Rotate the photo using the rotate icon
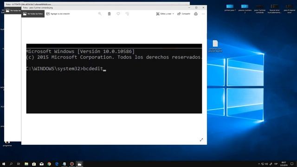The image size is (297, 167). click(127, 13)
